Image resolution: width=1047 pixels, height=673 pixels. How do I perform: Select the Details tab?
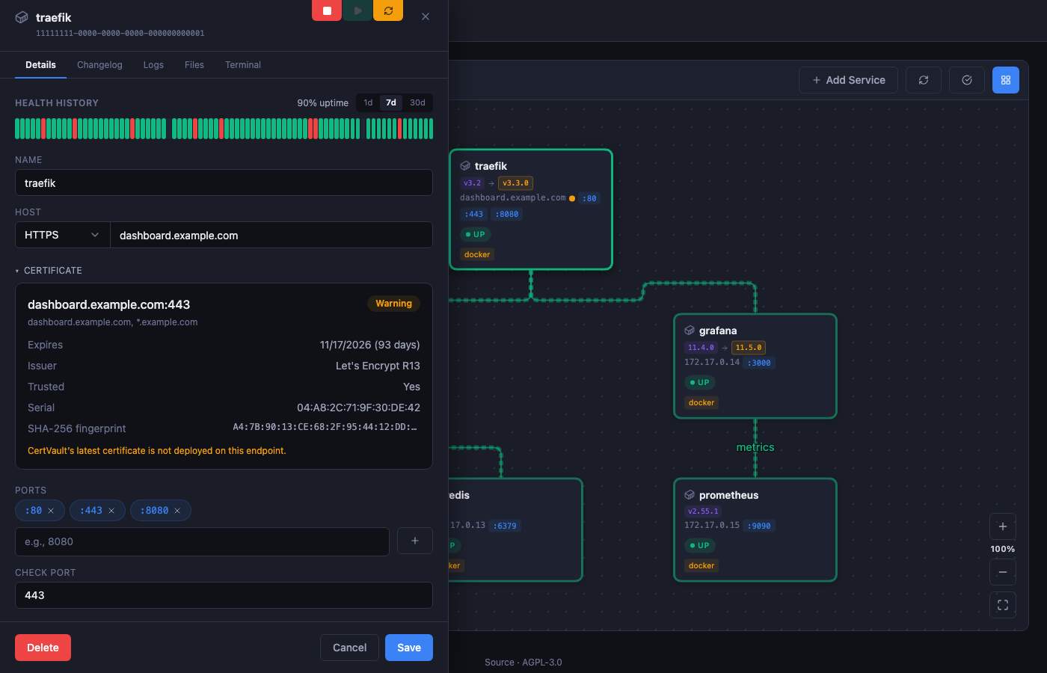click(40, 65)
